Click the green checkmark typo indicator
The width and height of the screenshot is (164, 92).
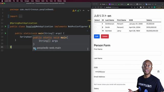click(79, 10)
